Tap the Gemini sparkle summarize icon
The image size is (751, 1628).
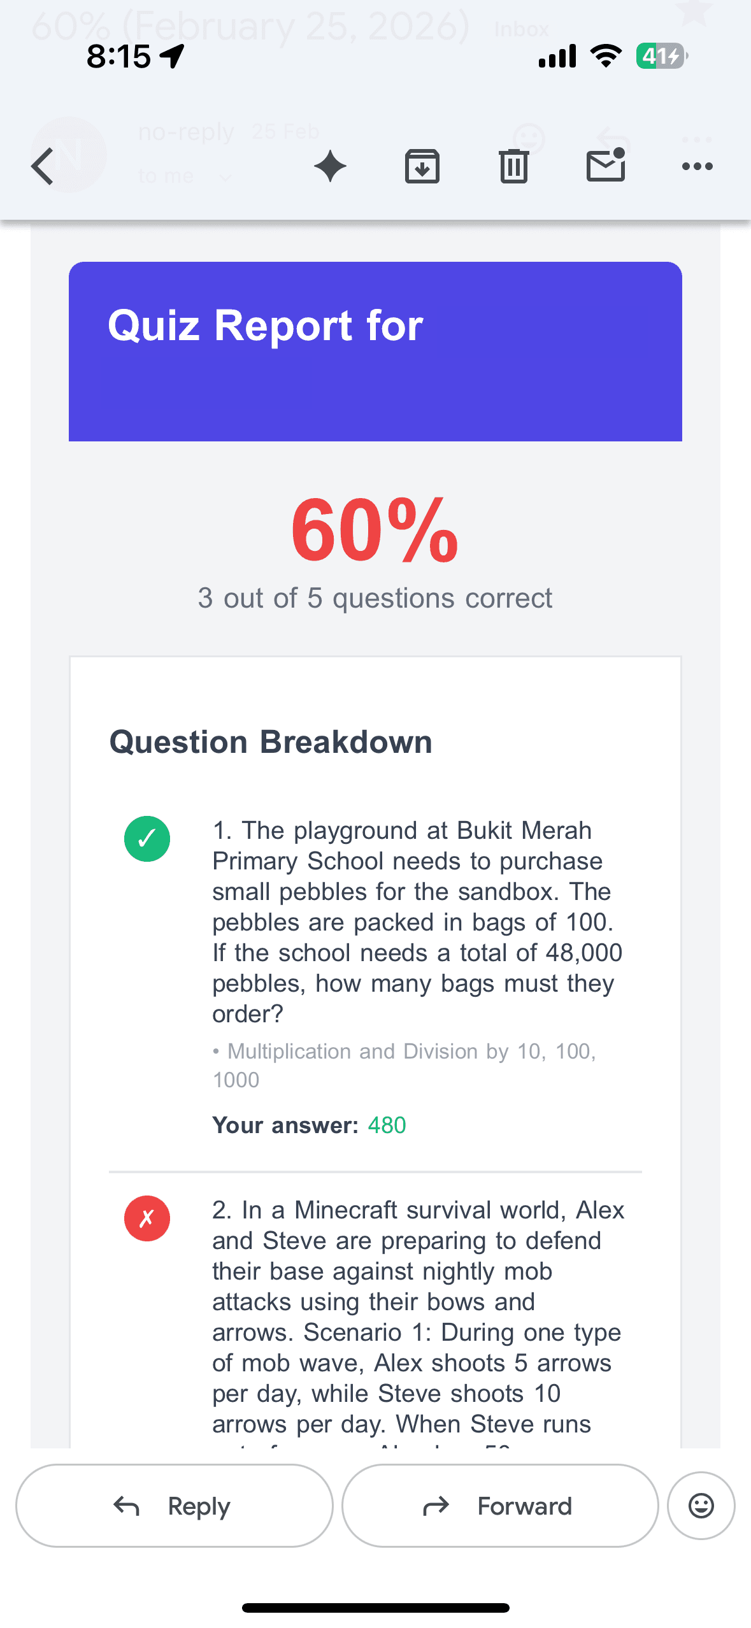coord(330,166)
